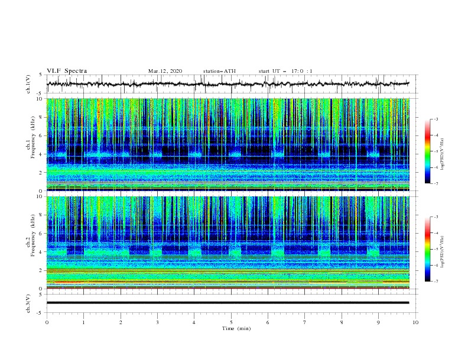
Task: Click the "1" tick on the time axis
Action: pos(83,322)
